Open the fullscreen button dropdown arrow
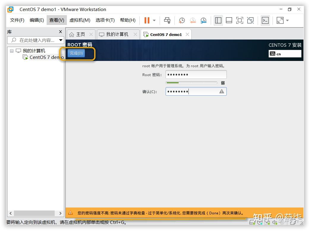 coord(287,20)
